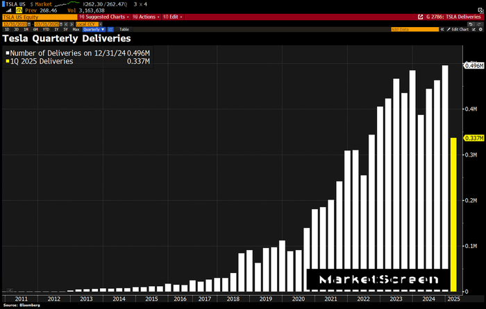
Task: Switch to the Table view tab
Action: point(124,30)
